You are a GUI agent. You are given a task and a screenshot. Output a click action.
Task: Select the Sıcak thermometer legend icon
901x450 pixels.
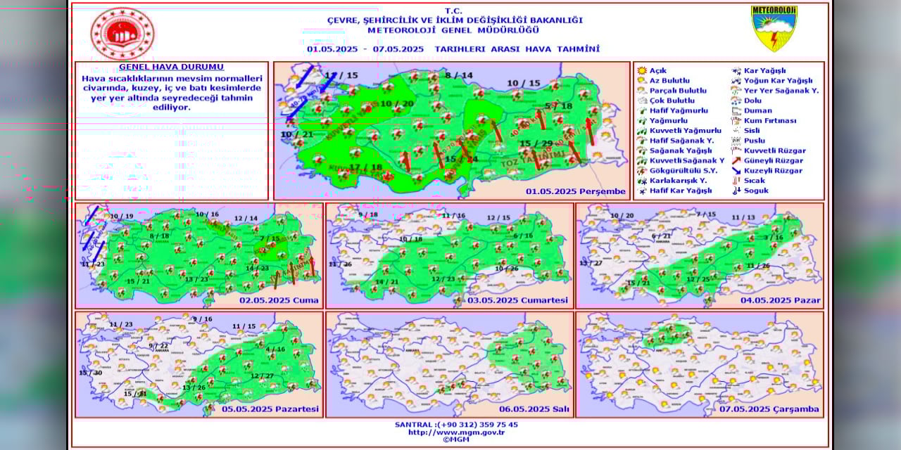[736, 181]
